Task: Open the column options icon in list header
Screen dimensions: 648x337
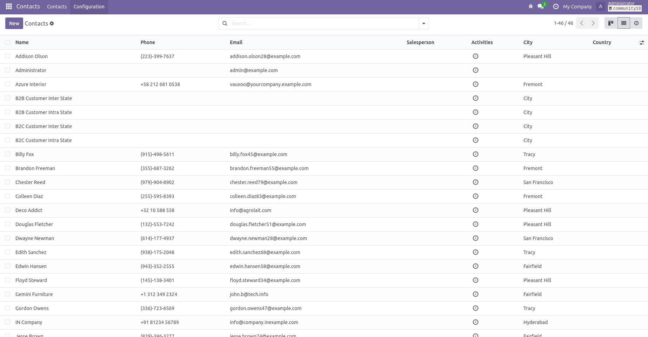Action: point(642,42)
